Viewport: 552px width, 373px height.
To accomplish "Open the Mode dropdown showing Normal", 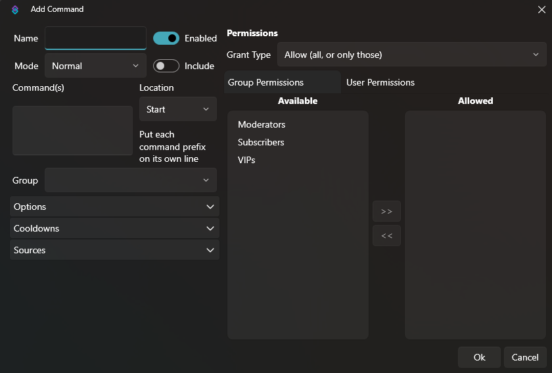I will coord(95,66).
